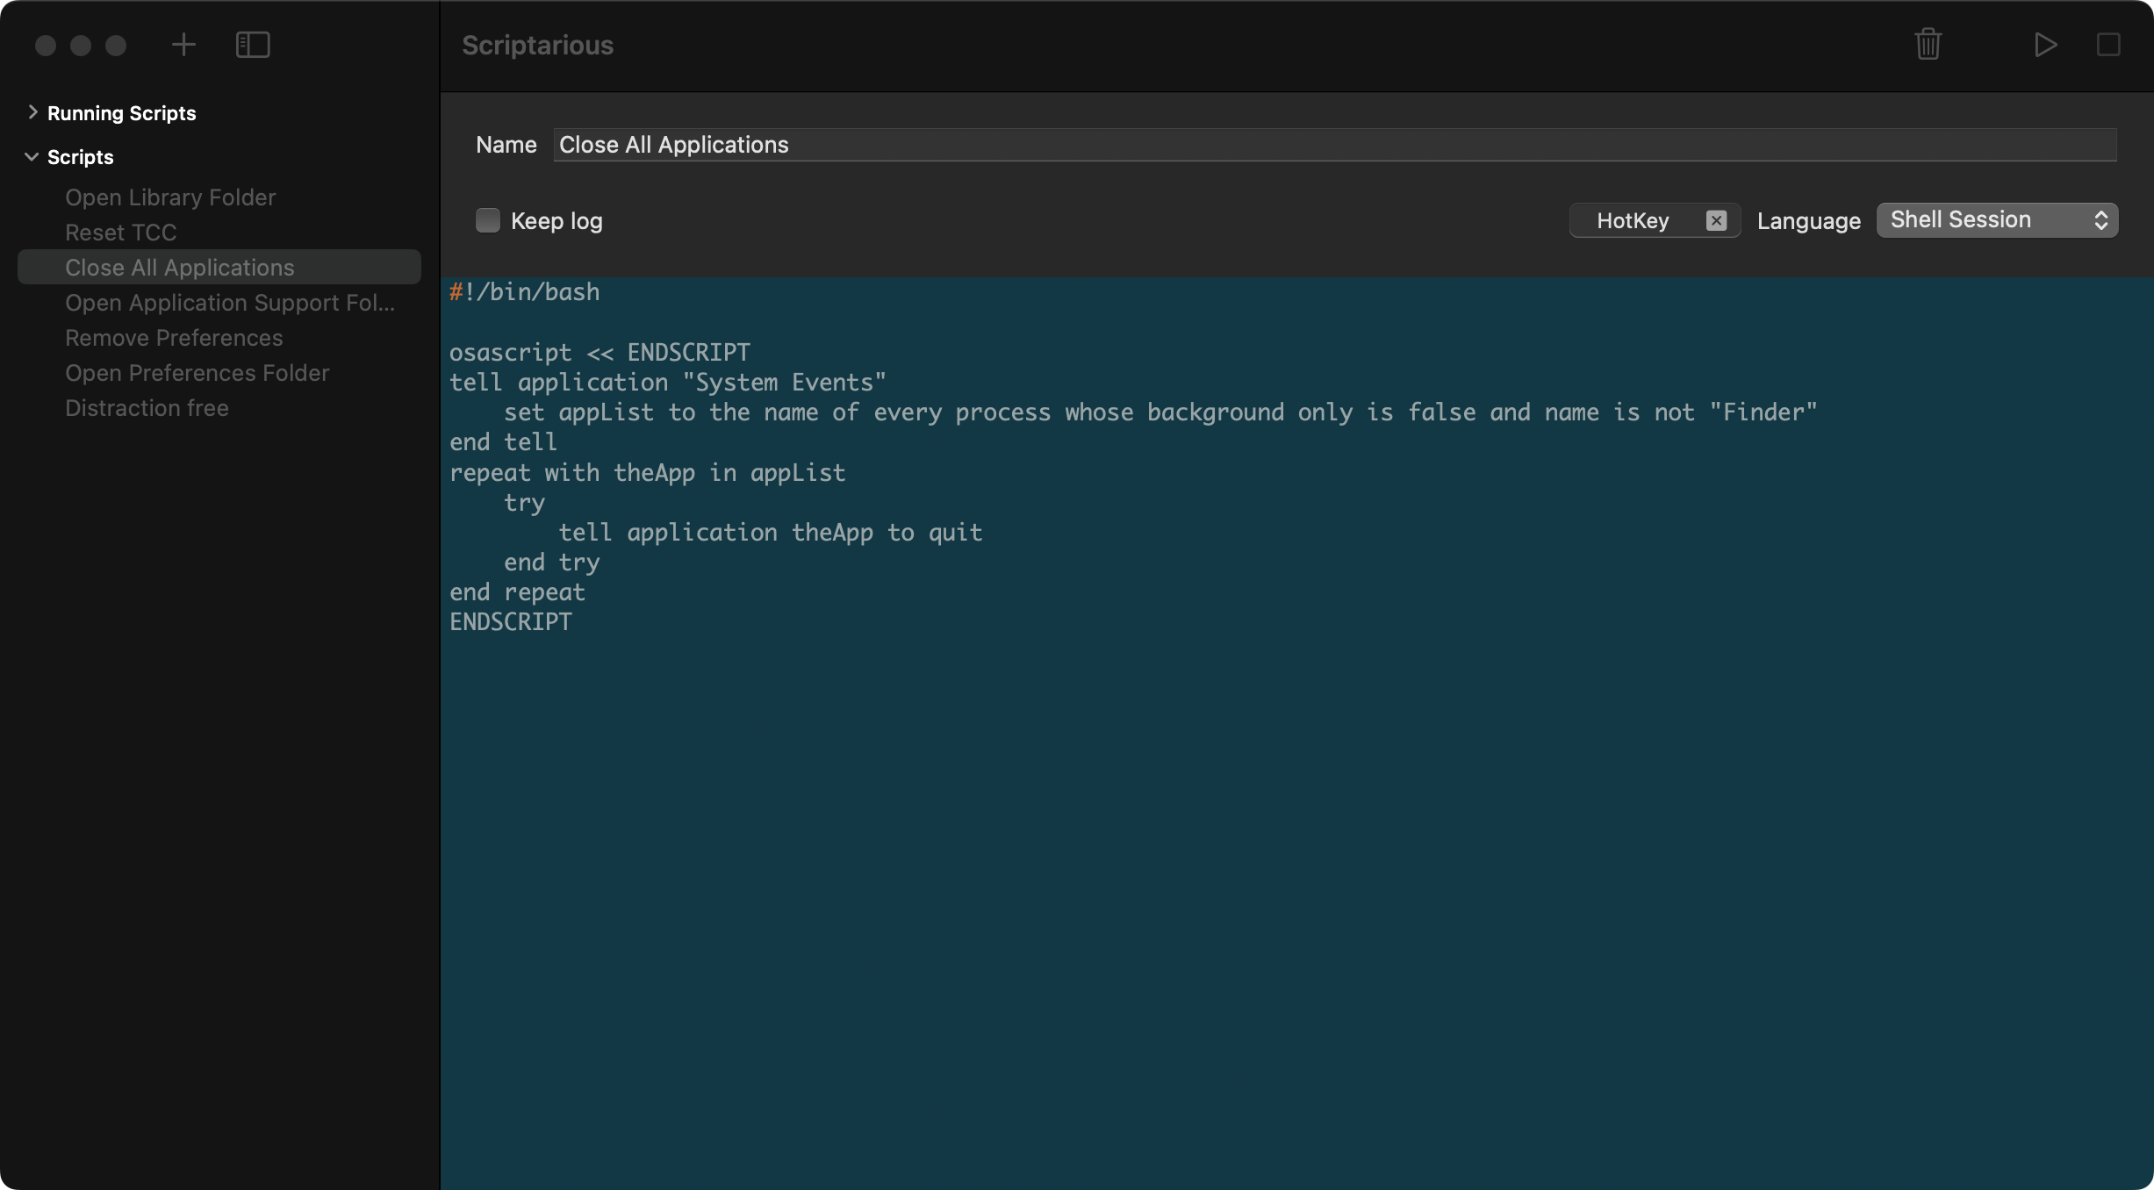Select the Open Preferences Folder script
Image resolution: width=2154 pixels, height=1190 pixels.
click(197, 373)
